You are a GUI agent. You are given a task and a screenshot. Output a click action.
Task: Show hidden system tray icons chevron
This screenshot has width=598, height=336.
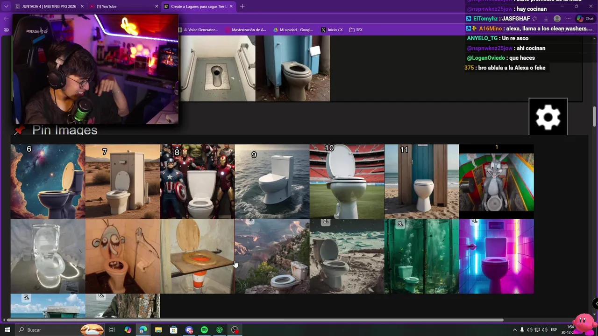[514, 330]
